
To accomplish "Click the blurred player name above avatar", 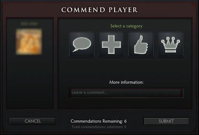I will tap(29, 24).
